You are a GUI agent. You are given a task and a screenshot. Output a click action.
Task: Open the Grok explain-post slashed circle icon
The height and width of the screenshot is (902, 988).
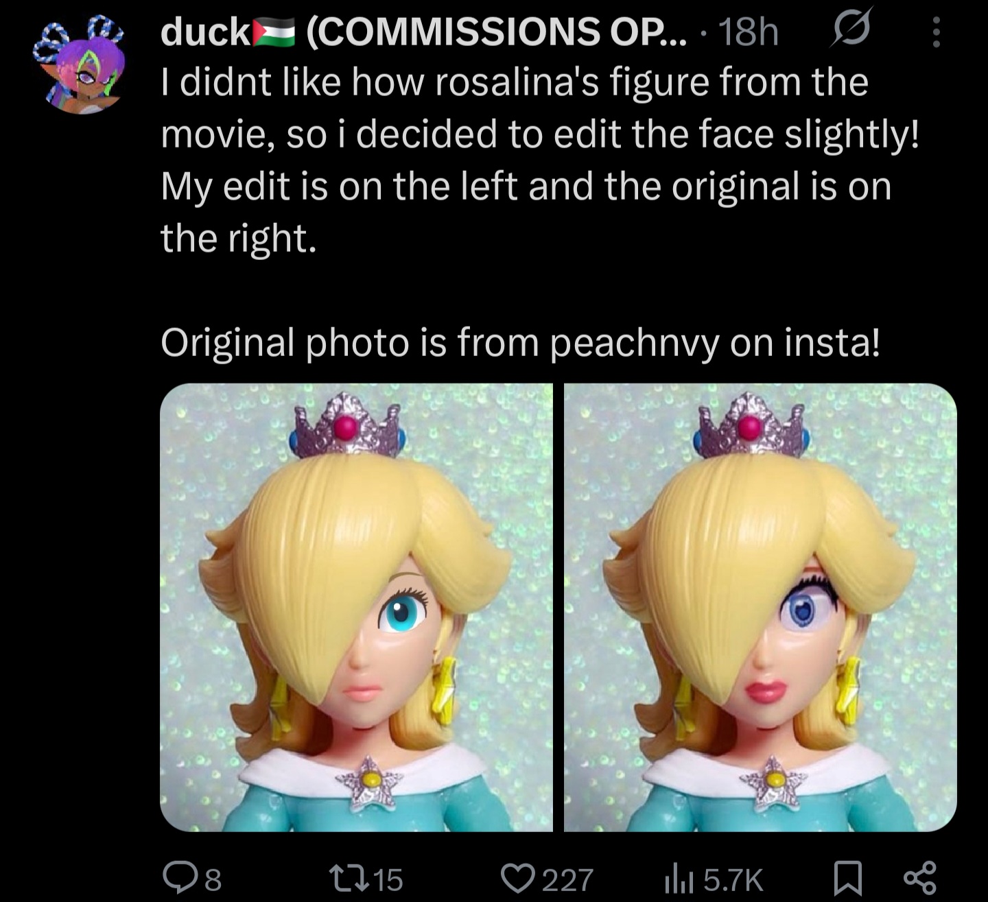pos(851,29)
